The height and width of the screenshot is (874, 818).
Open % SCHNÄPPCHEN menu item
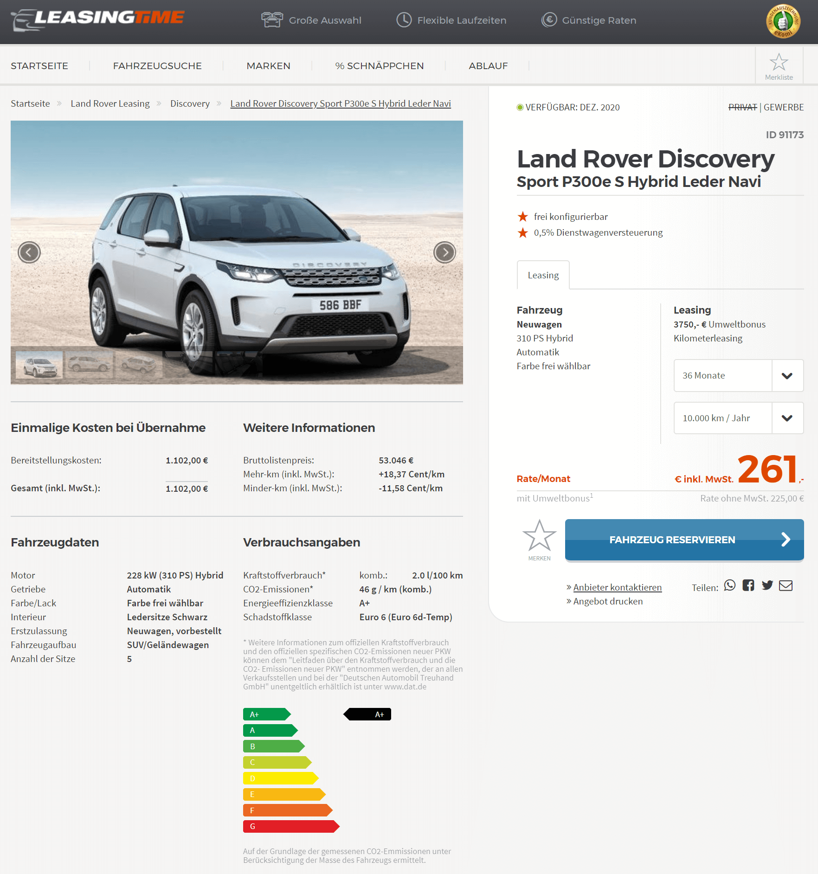[379, 66]
